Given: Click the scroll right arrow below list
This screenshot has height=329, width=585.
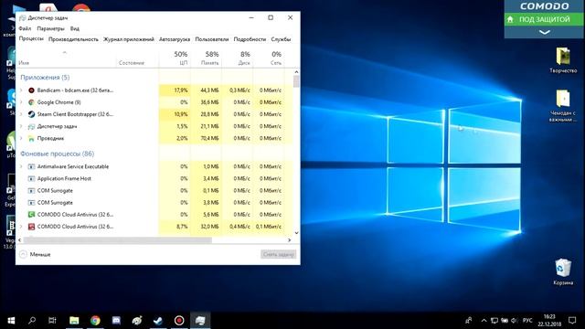Looking at the screenshot, I should point(289,240).
